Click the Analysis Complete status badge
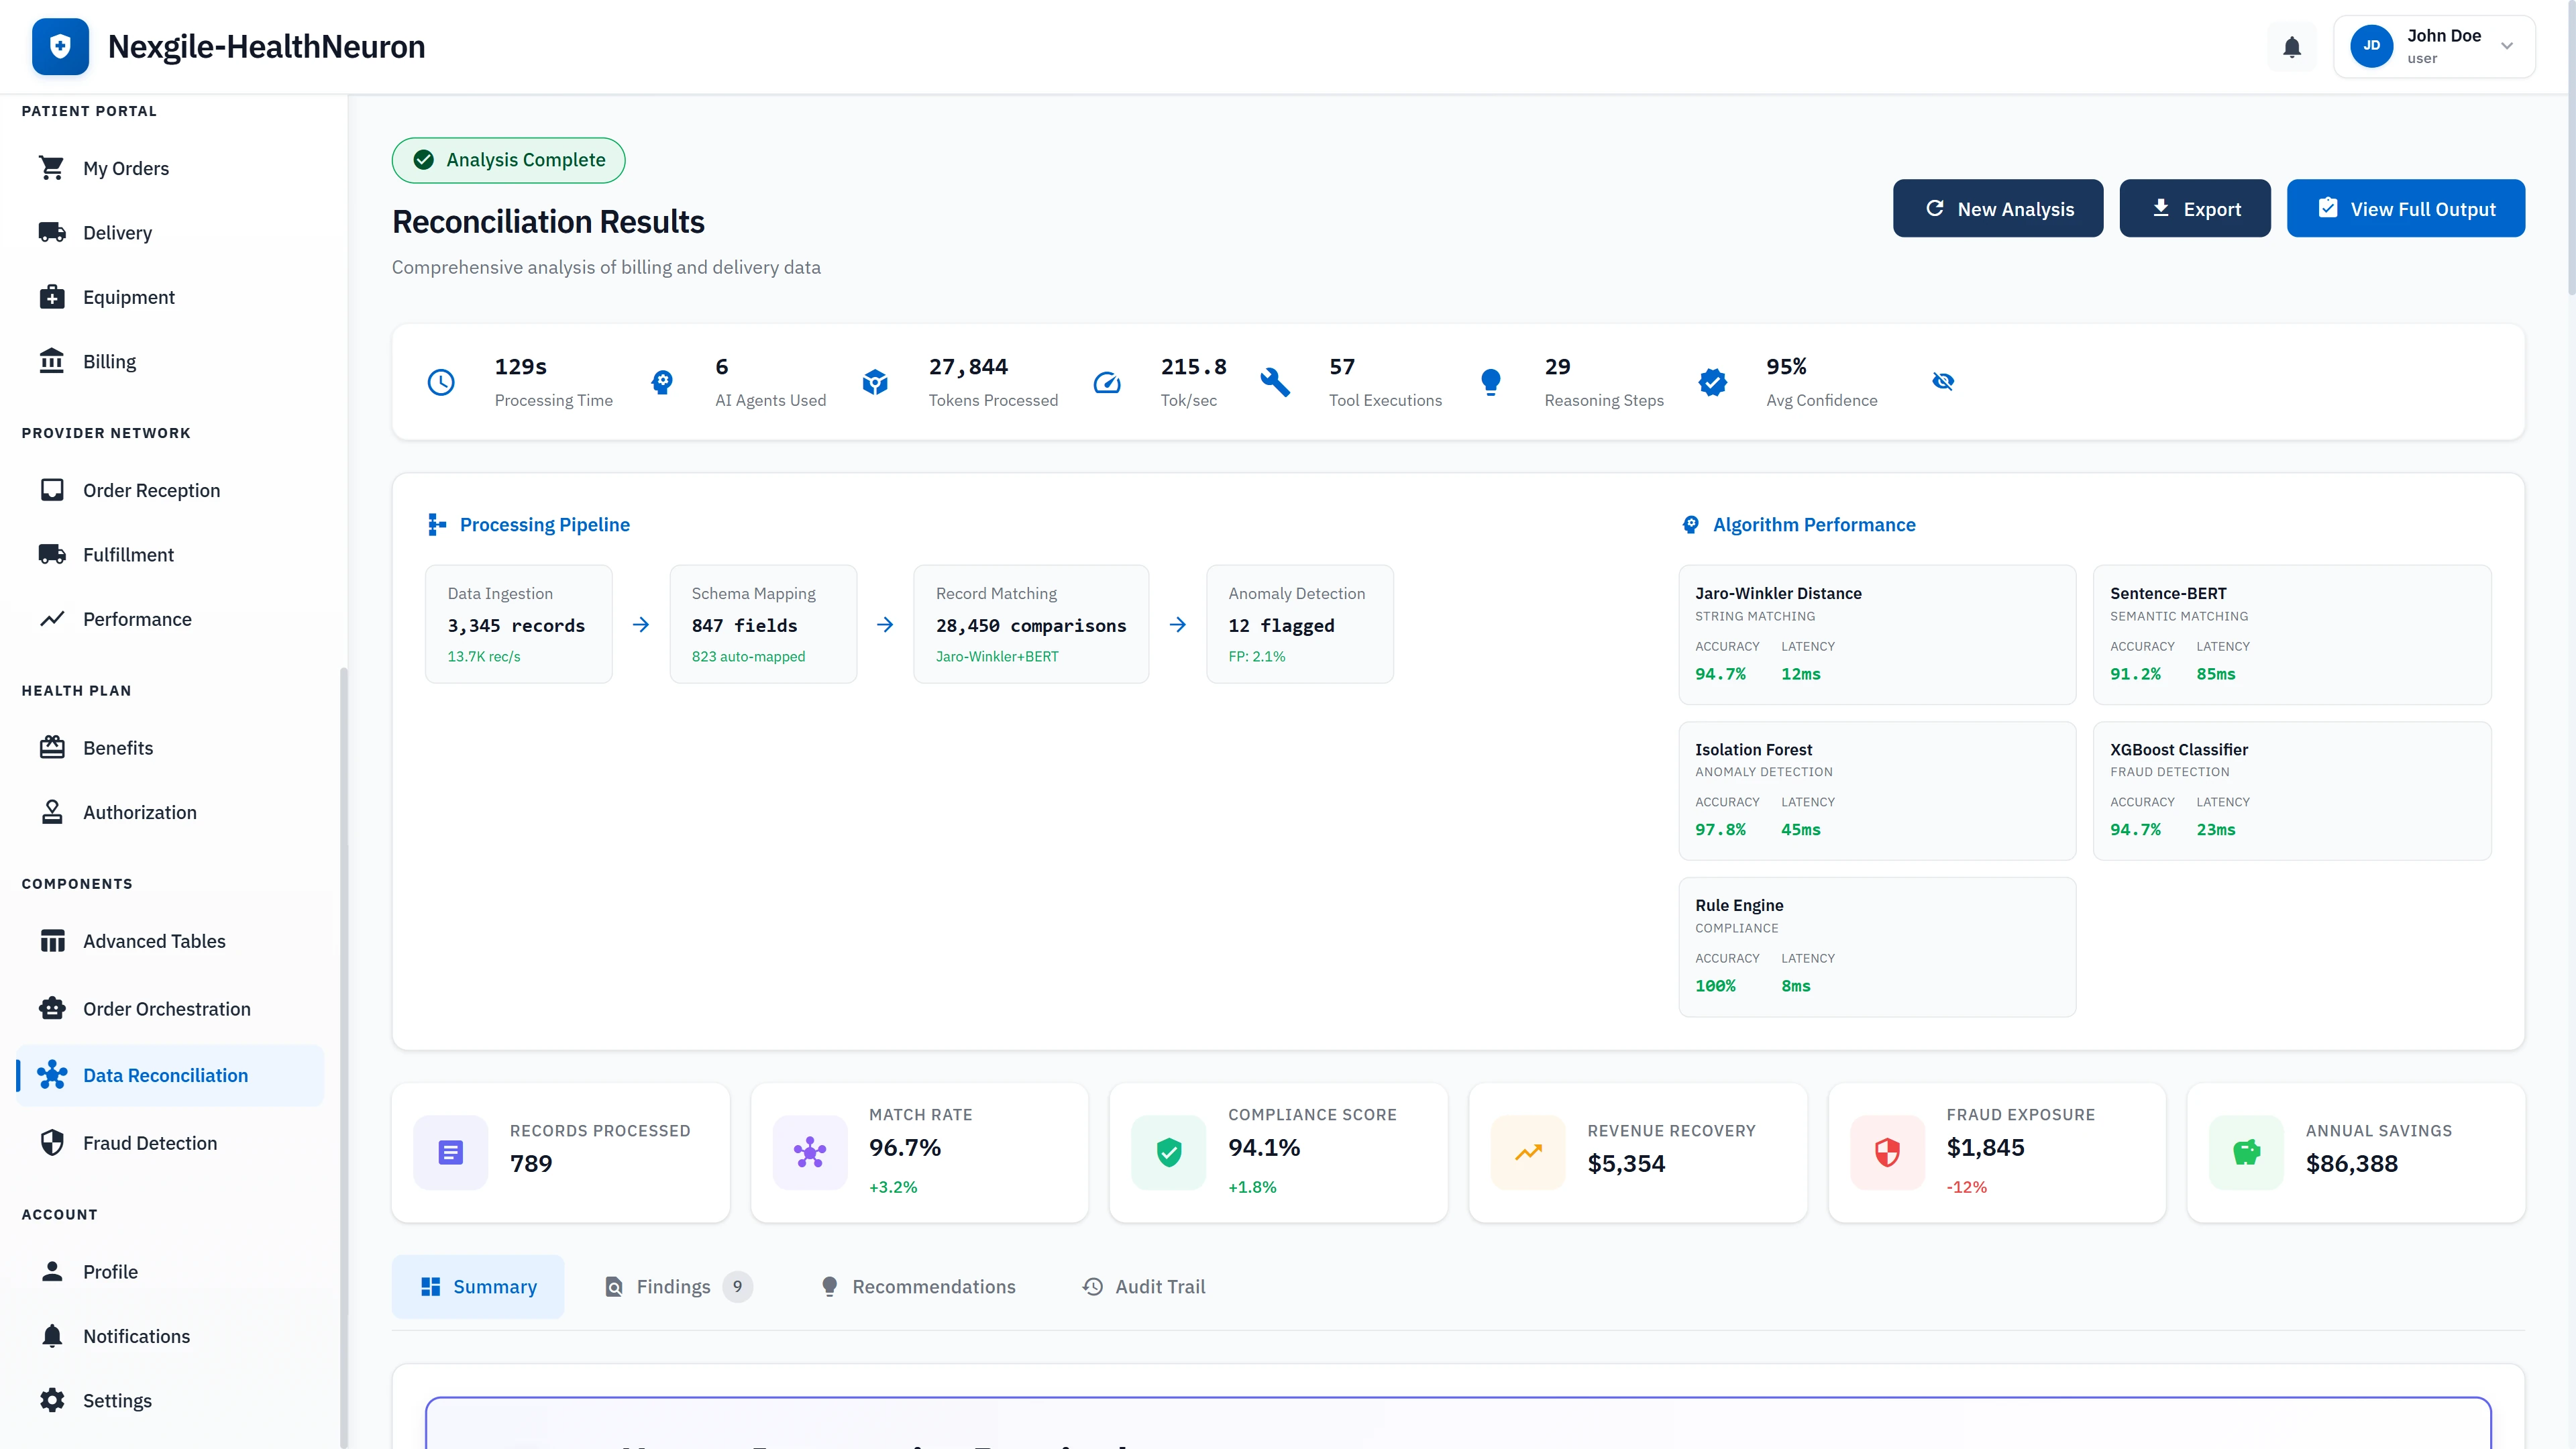 coord(508,160)
